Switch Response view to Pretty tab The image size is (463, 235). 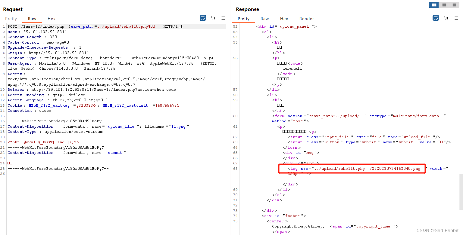(243, 19)
